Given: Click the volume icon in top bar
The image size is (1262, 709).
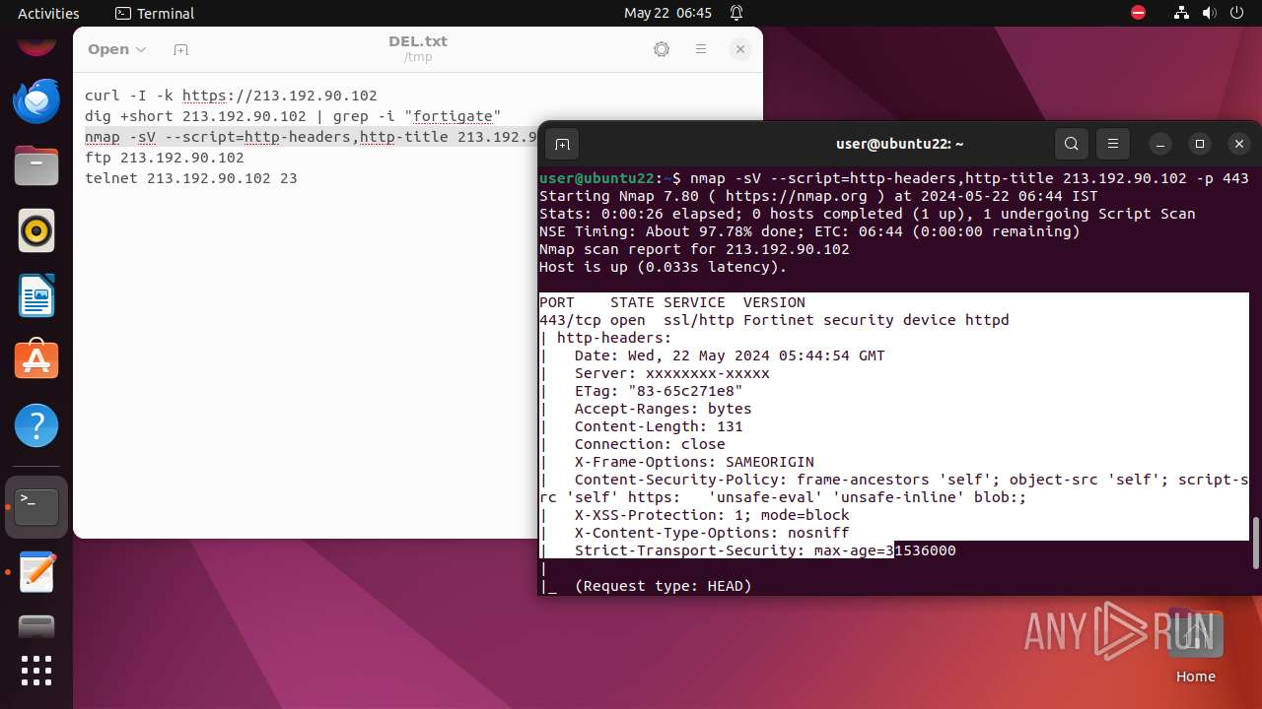Looking at the screenshot, I should (1209, 13).
